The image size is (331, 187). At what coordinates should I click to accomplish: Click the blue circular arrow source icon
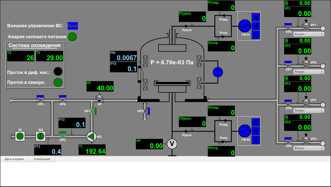pos(218,72)
